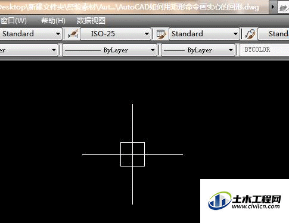289x223 pixels.
Task: Click the search field at title bar right
Action: coord(284,7)
